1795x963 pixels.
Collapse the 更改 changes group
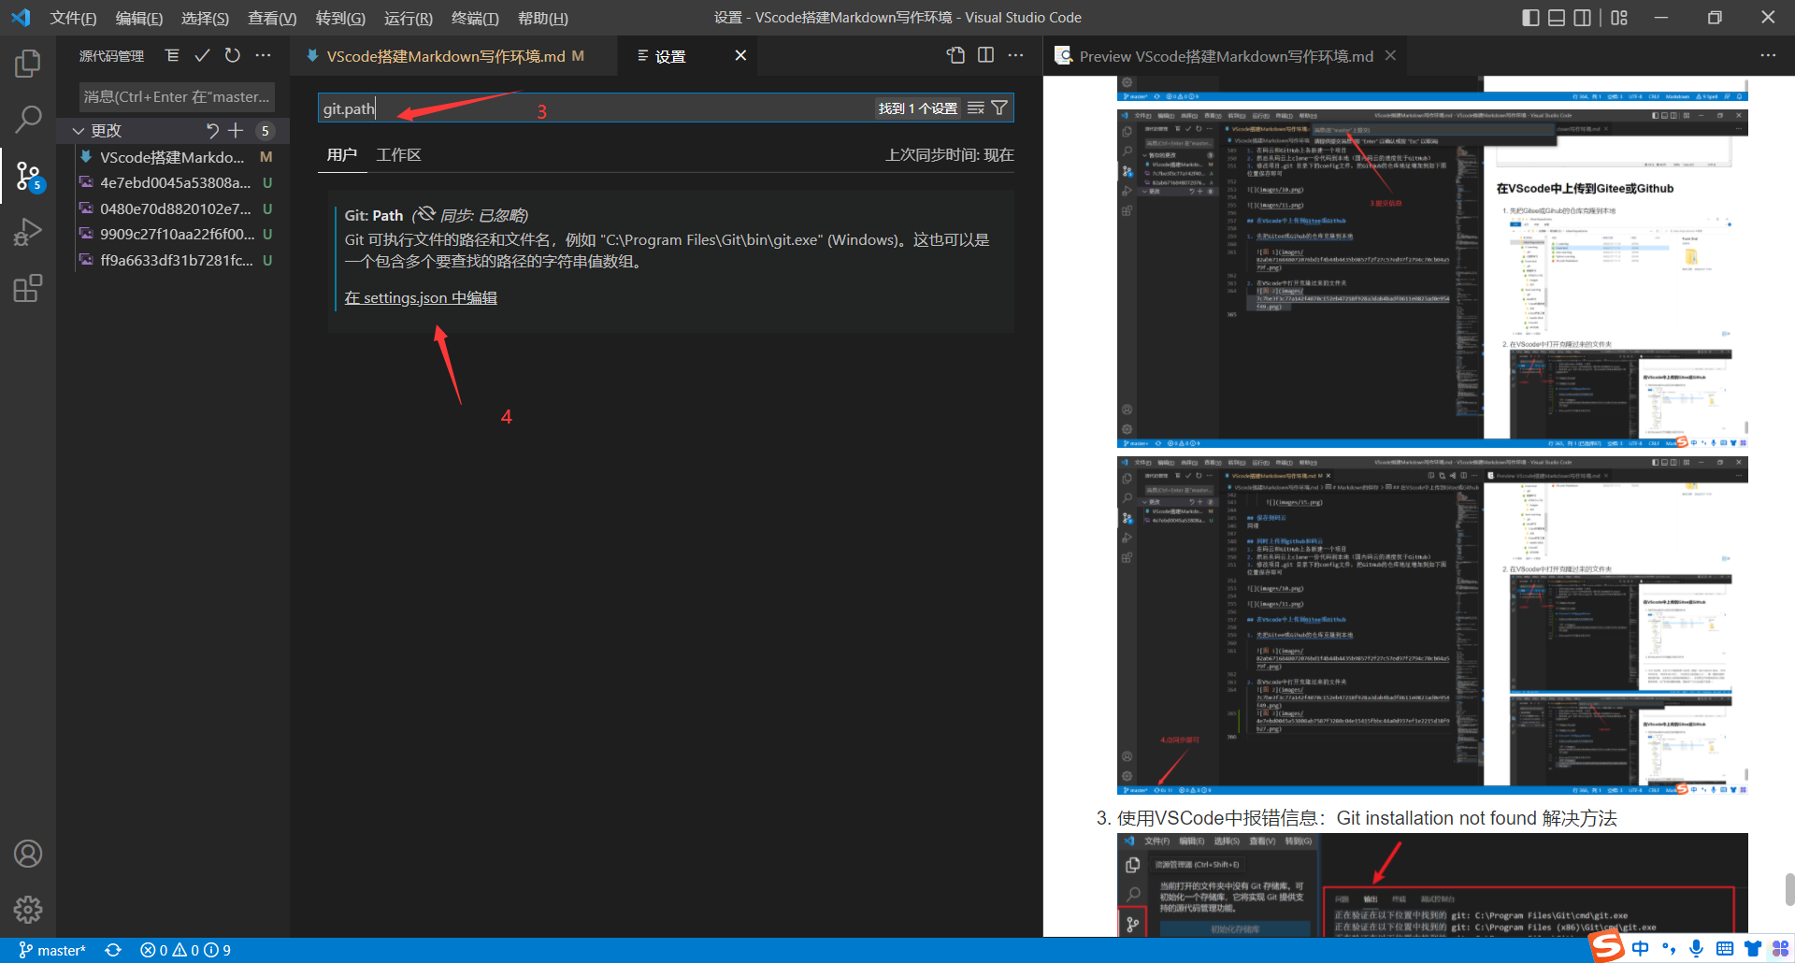coord(79,131)
